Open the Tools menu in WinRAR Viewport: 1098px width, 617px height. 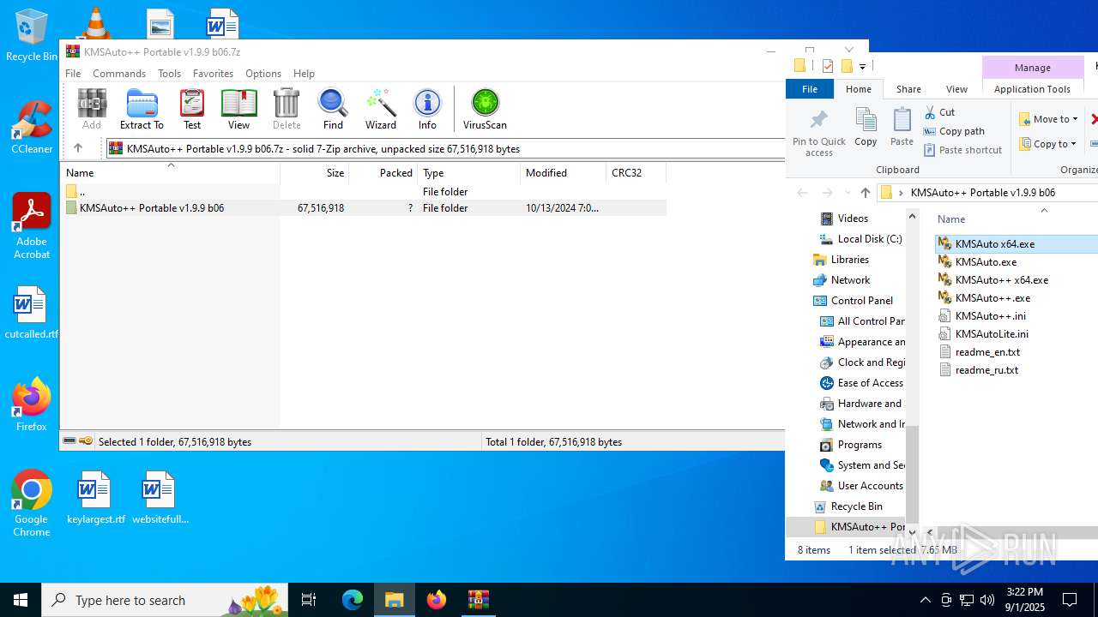pos(169,74)
